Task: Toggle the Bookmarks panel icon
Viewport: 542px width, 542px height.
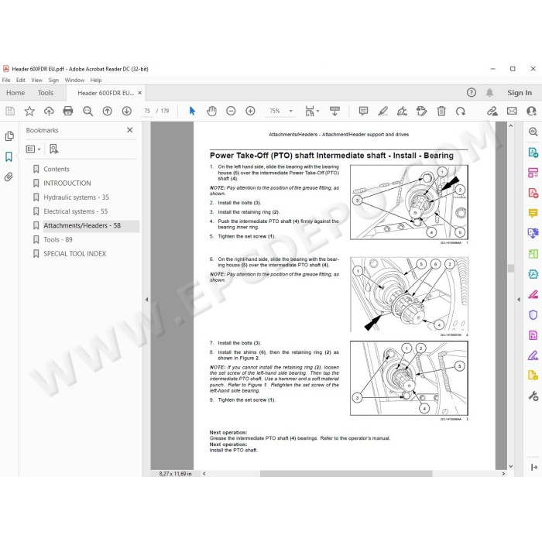Action: pos(9,156)
